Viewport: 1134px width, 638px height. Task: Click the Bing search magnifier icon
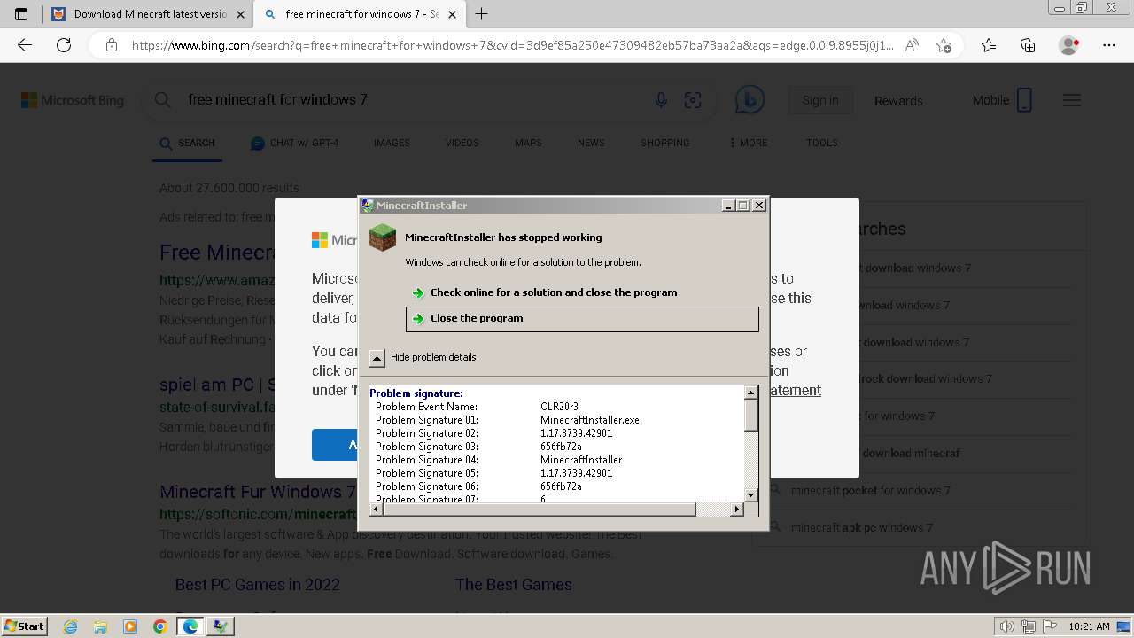[163, 100]
